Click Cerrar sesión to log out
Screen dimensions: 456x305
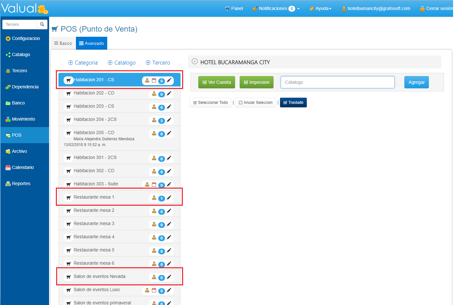(x=437, y=8)
